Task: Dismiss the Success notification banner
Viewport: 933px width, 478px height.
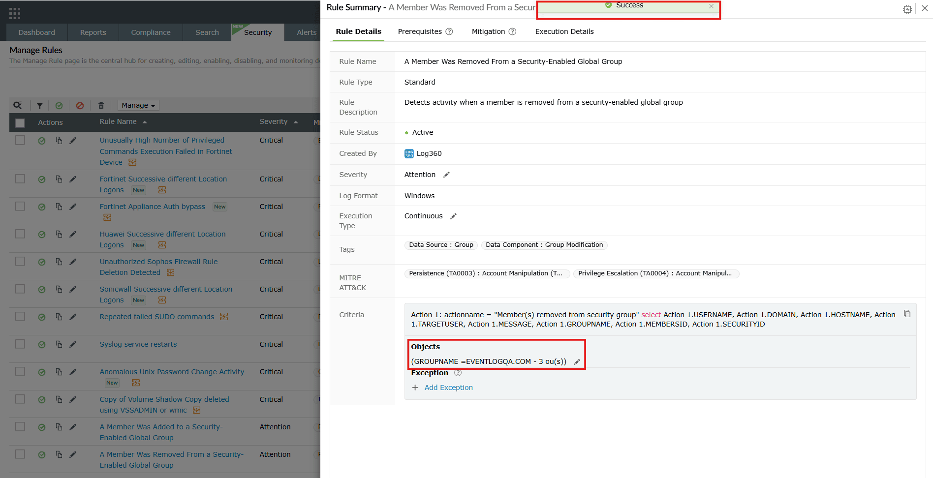Action: [x=712, y=6]
